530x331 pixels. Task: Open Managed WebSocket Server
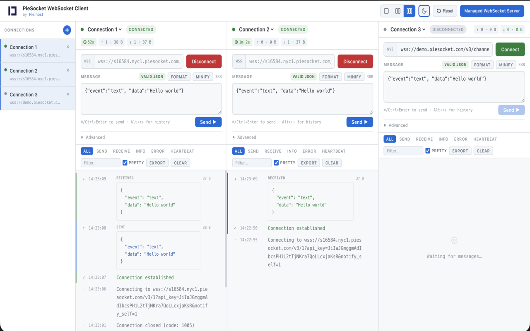pyautogui.click(x=492, y=11)
